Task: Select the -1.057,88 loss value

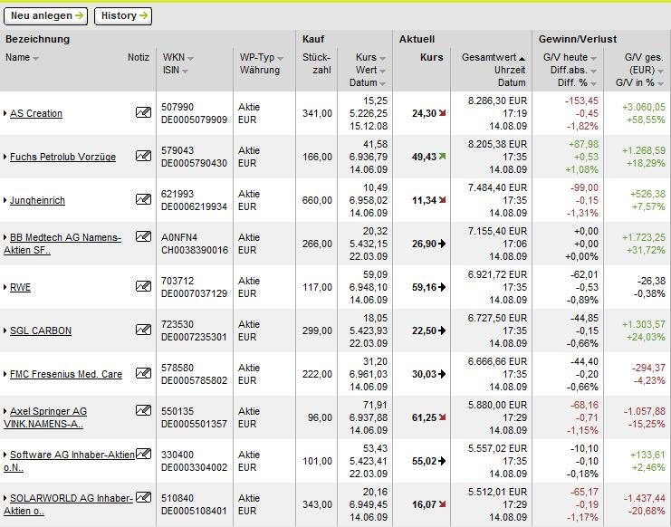Action: point(645,411)
